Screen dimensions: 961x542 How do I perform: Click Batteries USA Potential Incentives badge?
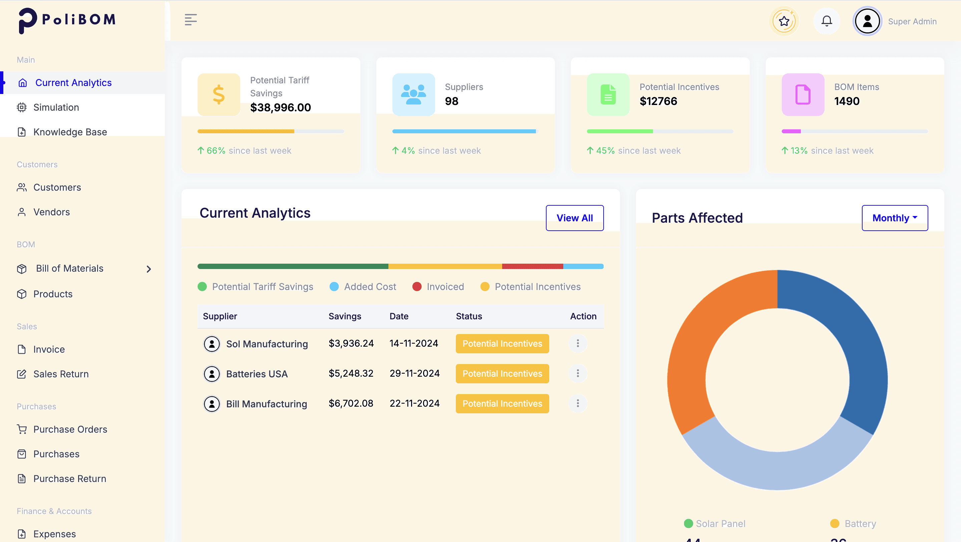502,374
